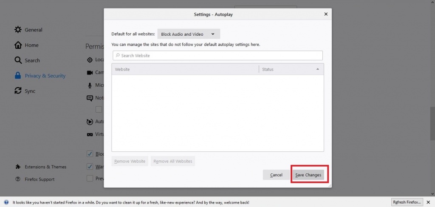Screen dimensions: 435x207
Task: Click the info icon in notification bar
Action: (6, 202)
